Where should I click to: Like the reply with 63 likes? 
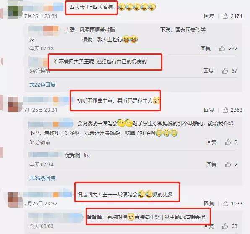coord(225,226)
